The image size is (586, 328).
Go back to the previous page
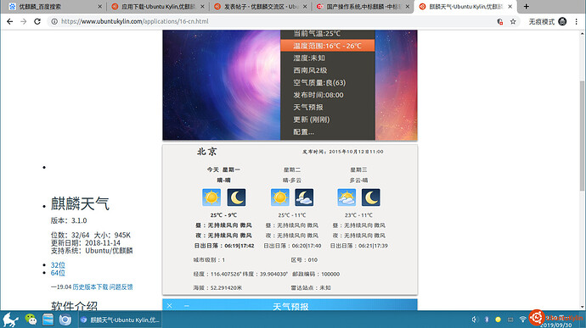(9, 22)
